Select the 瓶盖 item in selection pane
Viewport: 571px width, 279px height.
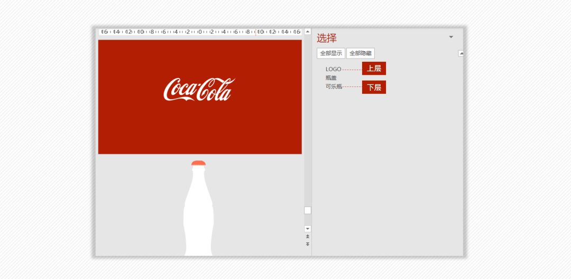[x=331, y=78]
